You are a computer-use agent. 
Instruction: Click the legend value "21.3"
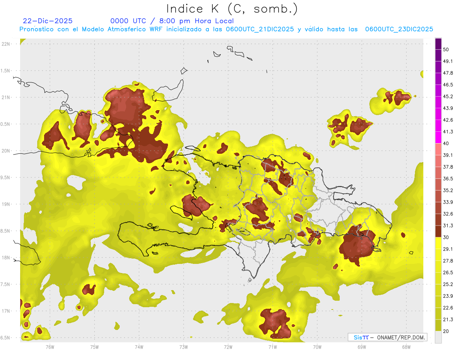click(448, 320)
